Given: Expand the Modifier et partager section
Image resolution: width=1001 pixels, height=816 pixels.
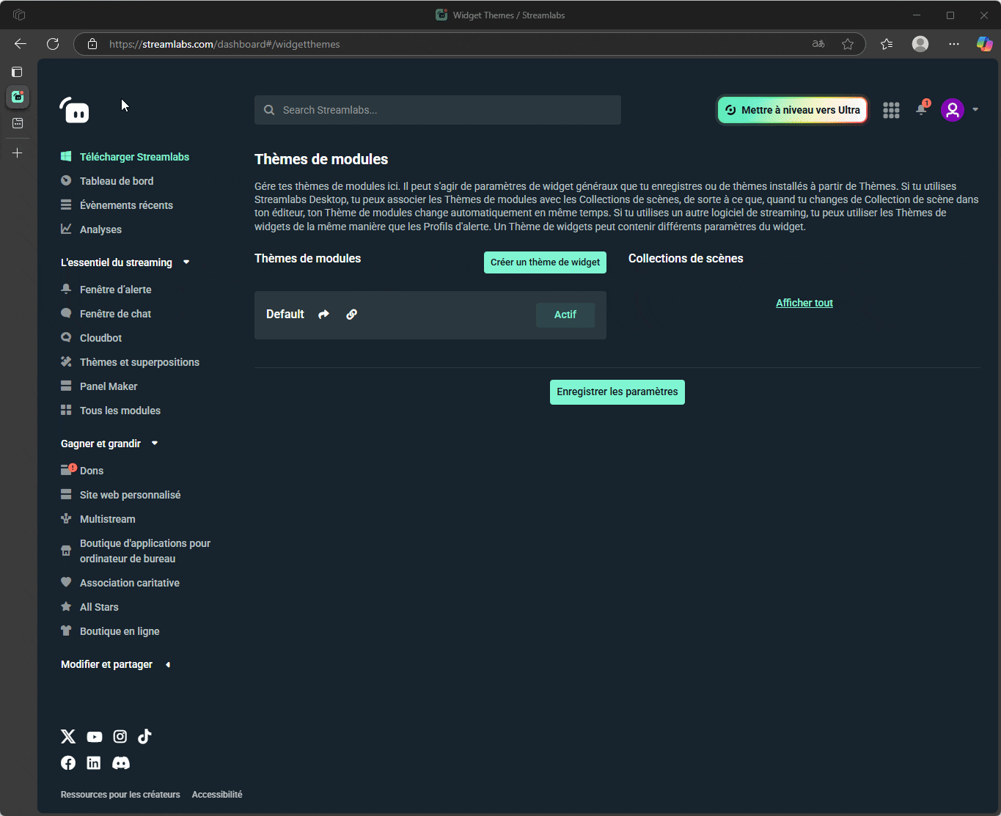Looking at the screenshot, I should pyautogui.click(x=168, y=664).
